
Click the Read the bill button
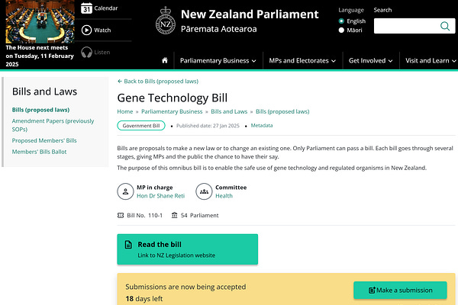click(188, 249)
